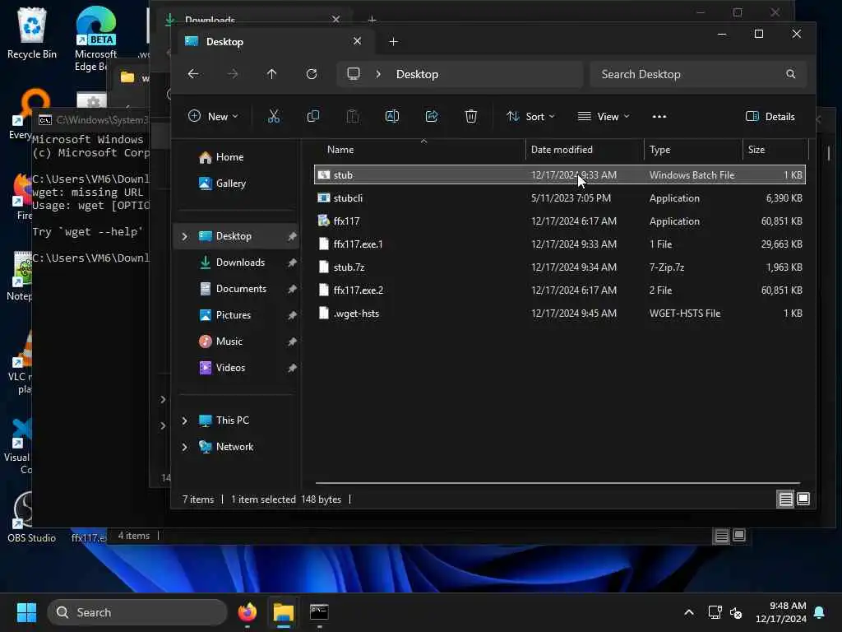Unpin Videos from Quick access
The width and height of the screenshot is (842, 632).
pyautogui.click(x=292, y=368)
